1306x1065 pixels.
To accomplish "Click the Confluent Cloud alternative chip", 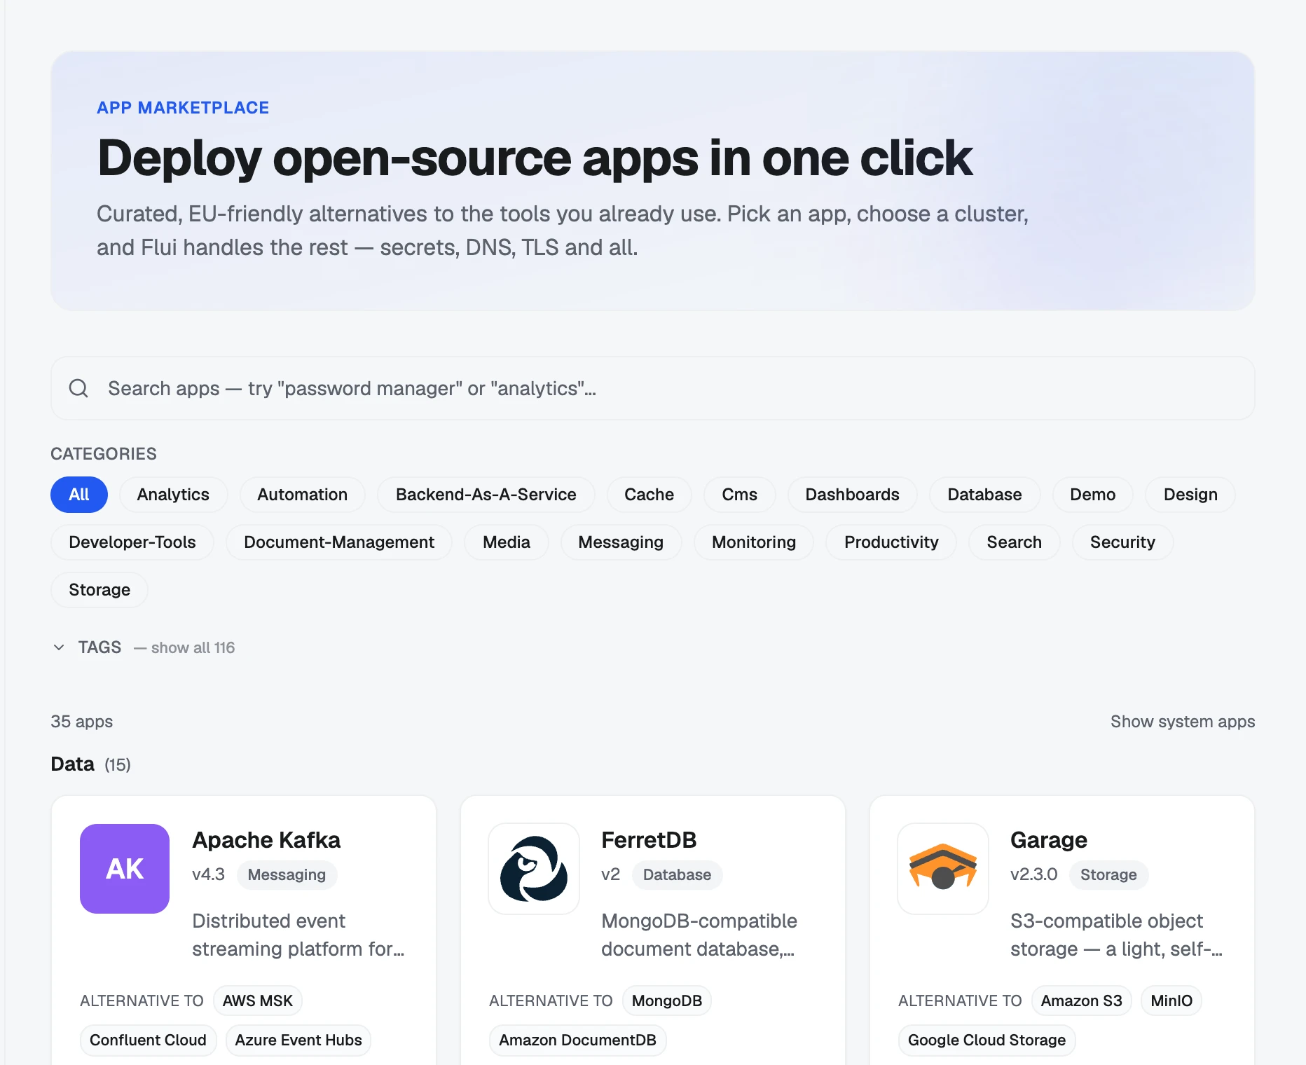I will coord(148,1040).
